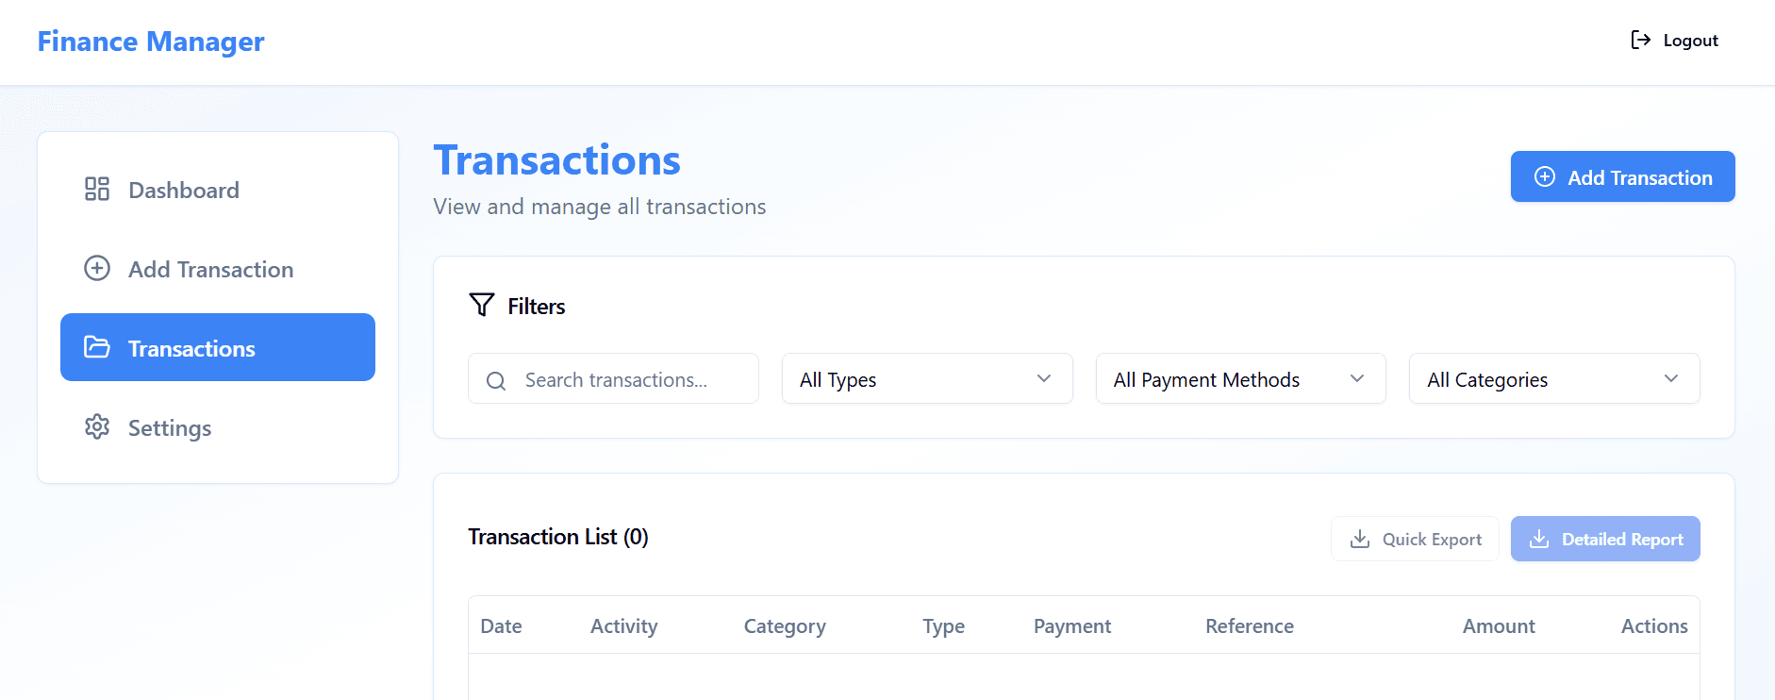Click the Finance Manager logo title
1775x700 pixels.
pyautogui.click(x=151, y=42)
